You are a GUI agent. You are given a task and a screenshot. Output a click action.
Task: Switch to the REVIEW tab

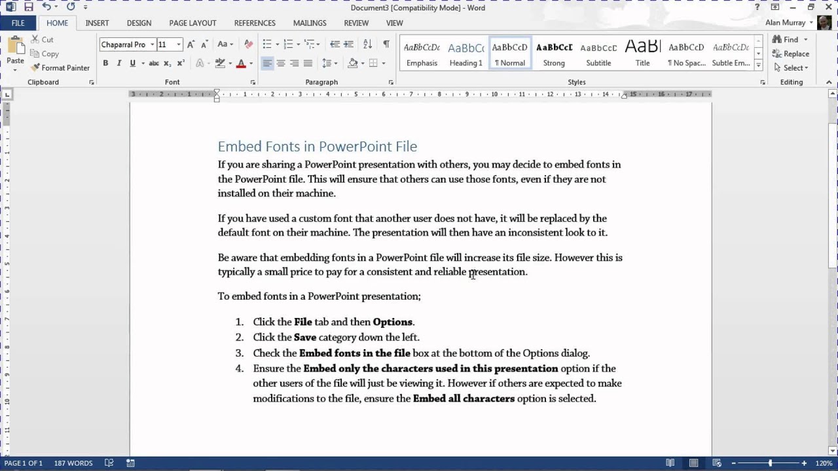[x=356, y=23]
